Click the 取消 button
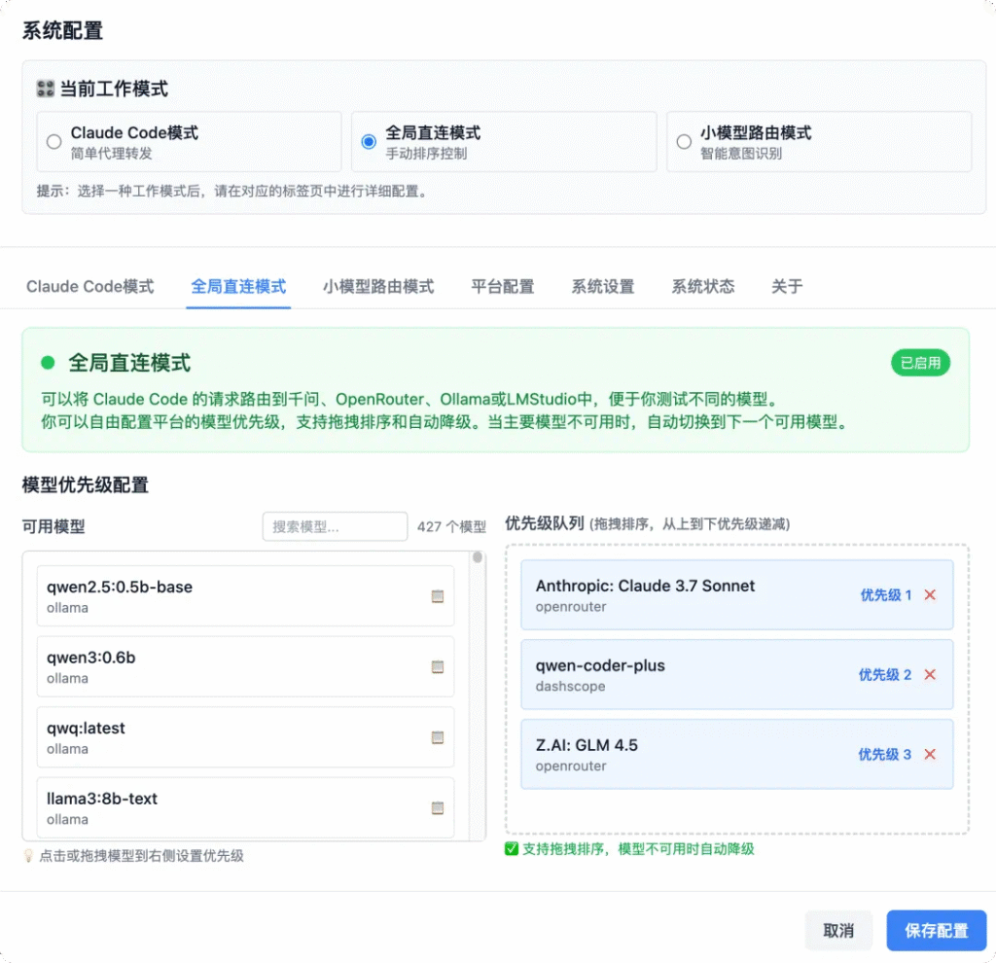996x963 pixels. coord(838,931)
